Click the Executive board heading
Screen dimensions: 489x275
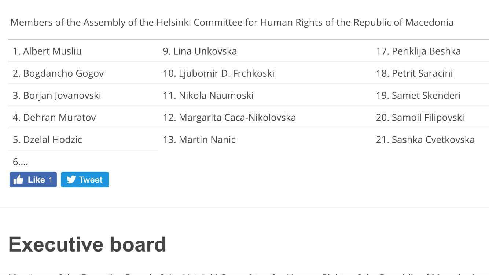click(x=87, y=245)
